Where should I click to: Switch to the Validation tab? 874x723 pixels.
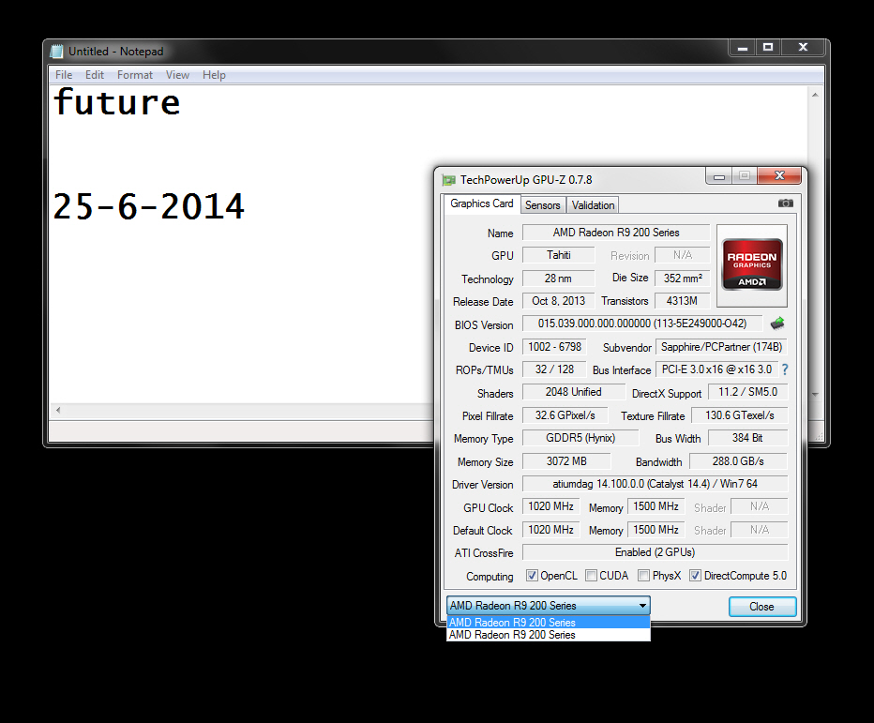pyautogui.click(x=593, y=205)
